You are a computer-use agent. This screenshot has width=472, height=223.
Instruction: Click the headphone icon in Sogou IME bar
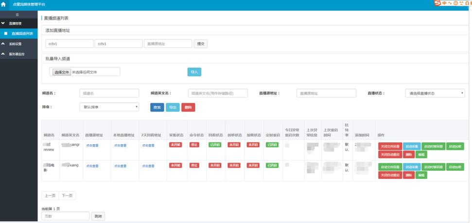[x=466, y=3]
